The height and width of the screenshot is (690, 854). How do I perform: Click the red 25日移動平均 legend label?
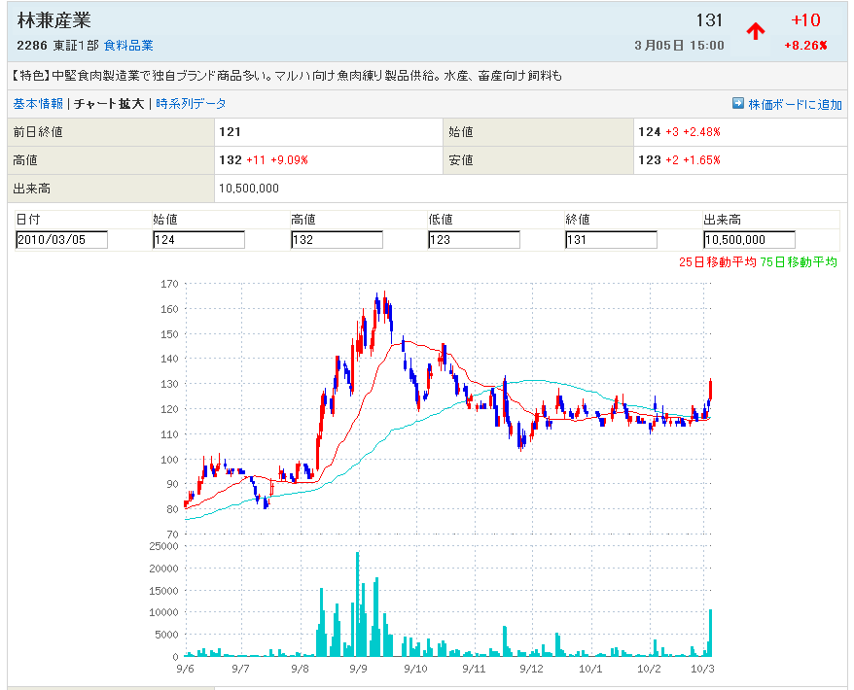click(717, 262)
